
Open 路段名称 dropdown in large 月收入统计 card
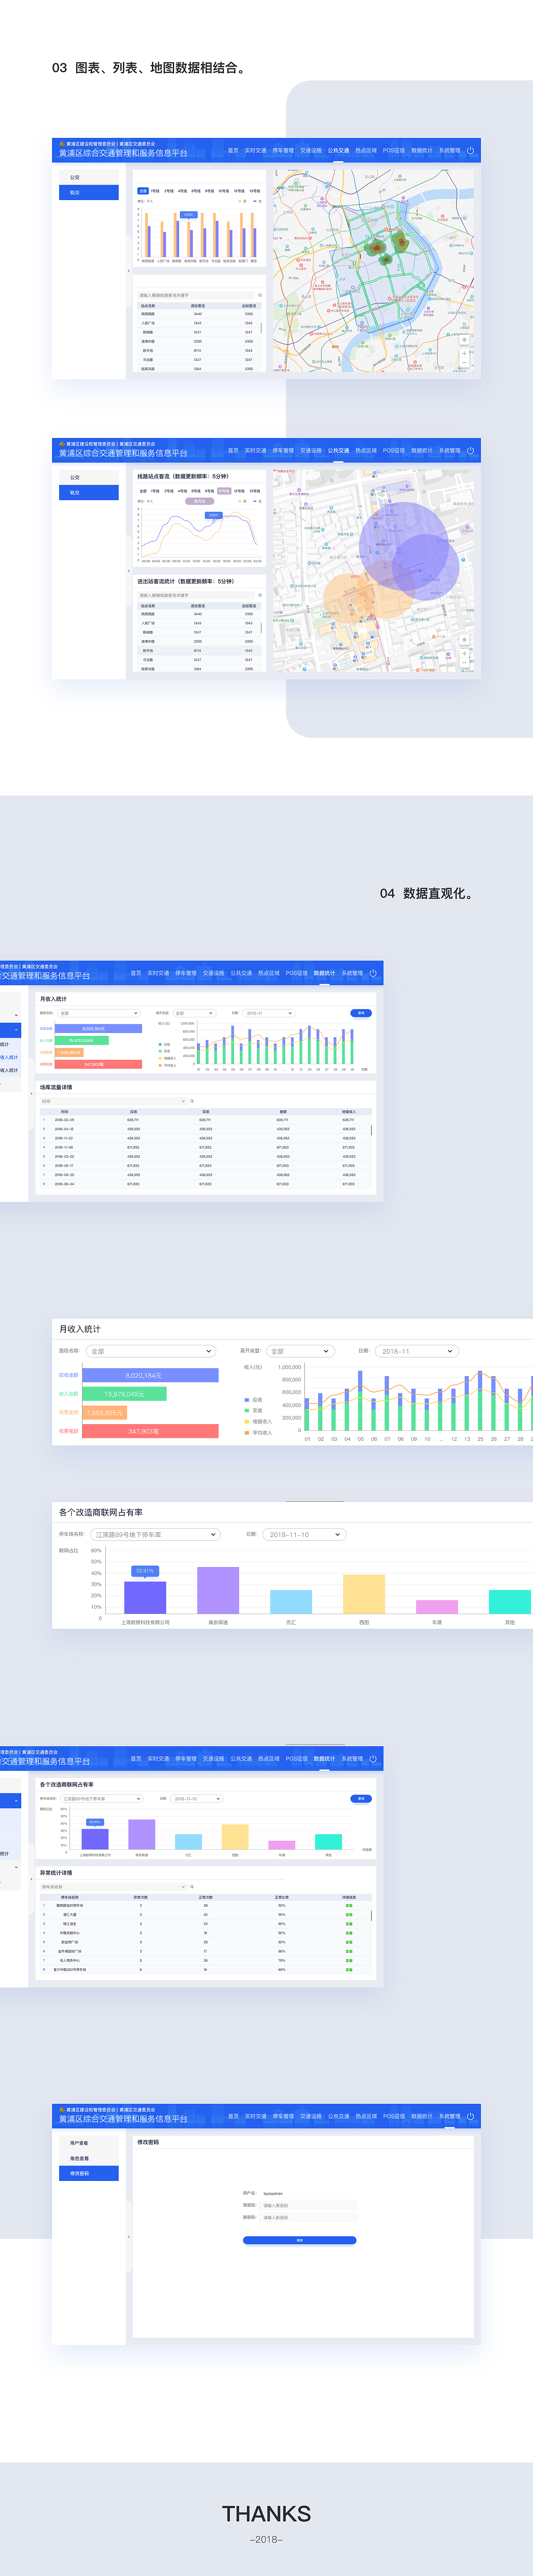click(151, 1351)
